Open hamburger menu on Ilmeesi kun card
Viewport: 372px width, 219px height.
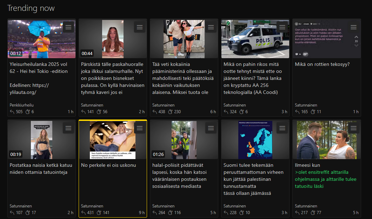click(353, 128)
